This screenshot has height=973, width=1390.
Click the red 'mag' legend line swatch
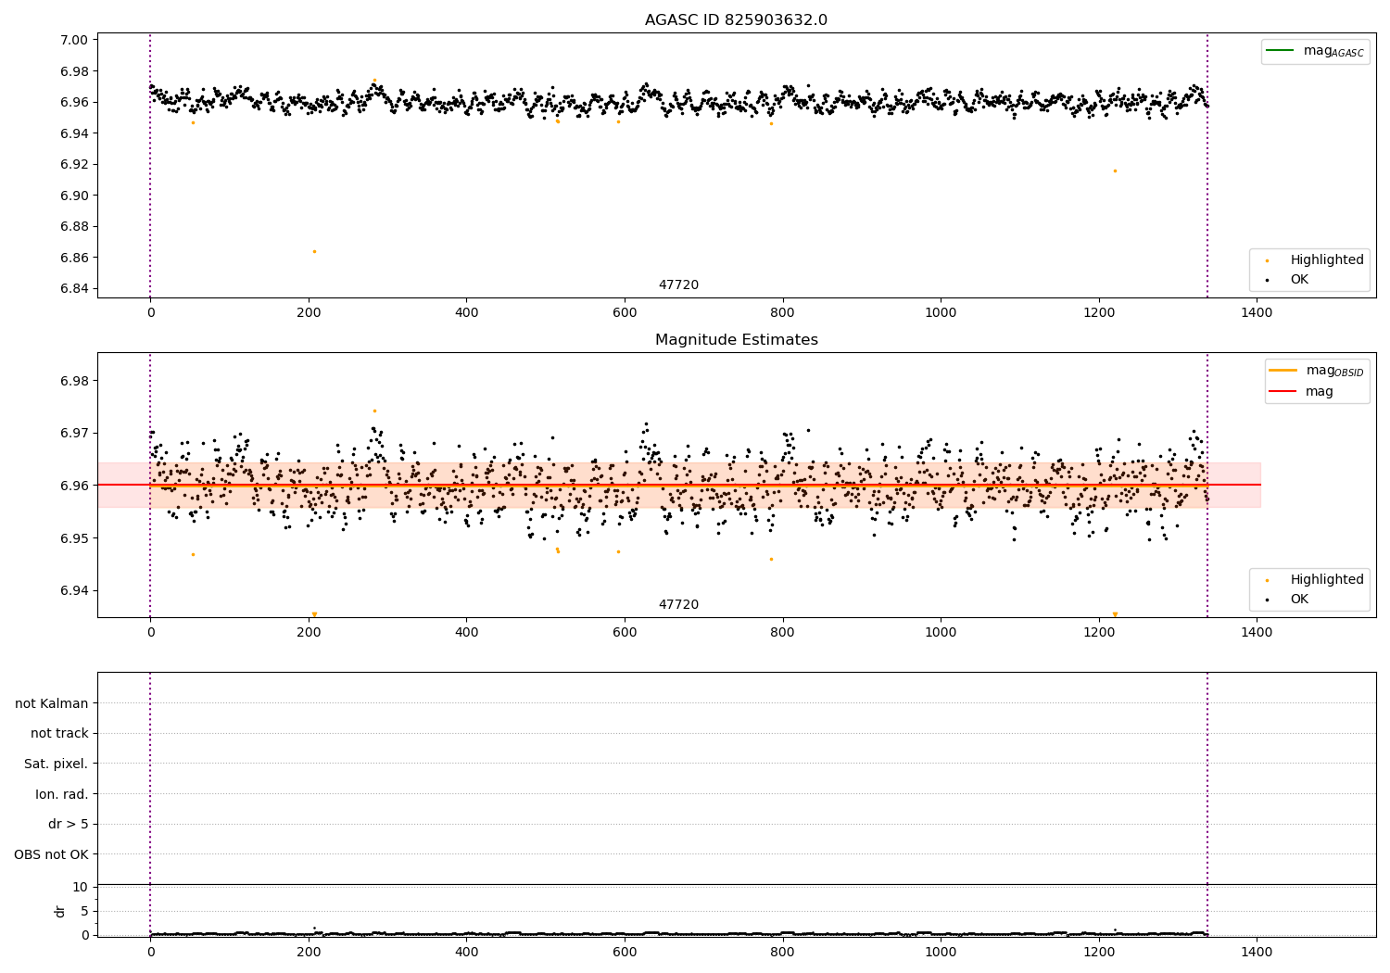point(1283,391)
